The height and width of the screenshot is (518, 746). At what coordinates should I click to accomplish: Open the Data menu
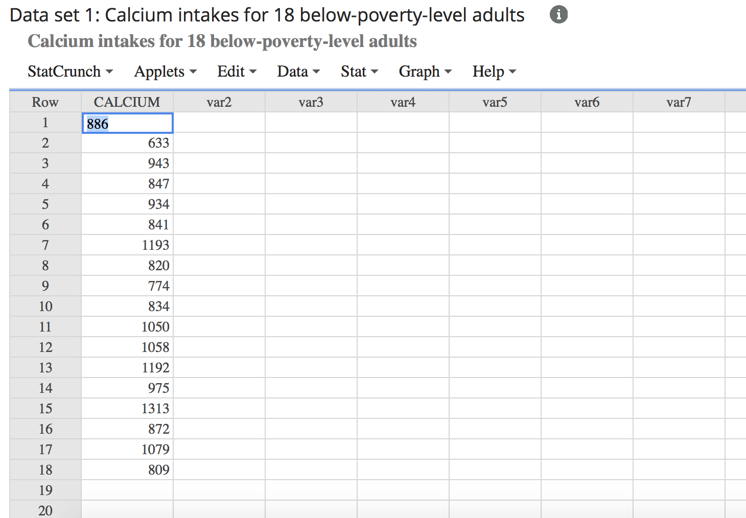[x=298, y=72]
